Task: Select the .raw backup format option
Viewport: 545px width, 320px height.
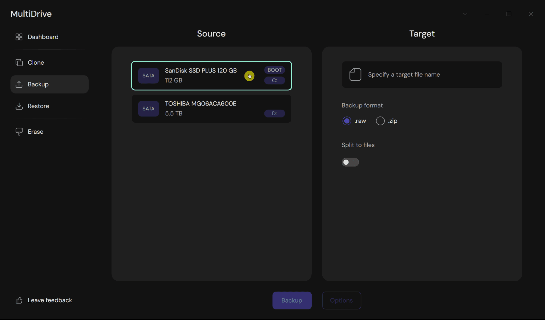Action: pyautogui.click(x=347, y=121)
